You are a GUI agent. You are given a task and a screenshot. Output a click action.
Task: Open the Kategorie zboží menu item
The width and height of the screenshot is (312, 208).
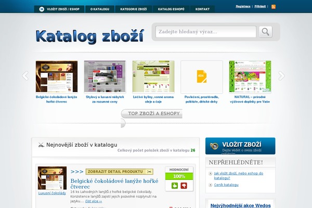(134, 9)
